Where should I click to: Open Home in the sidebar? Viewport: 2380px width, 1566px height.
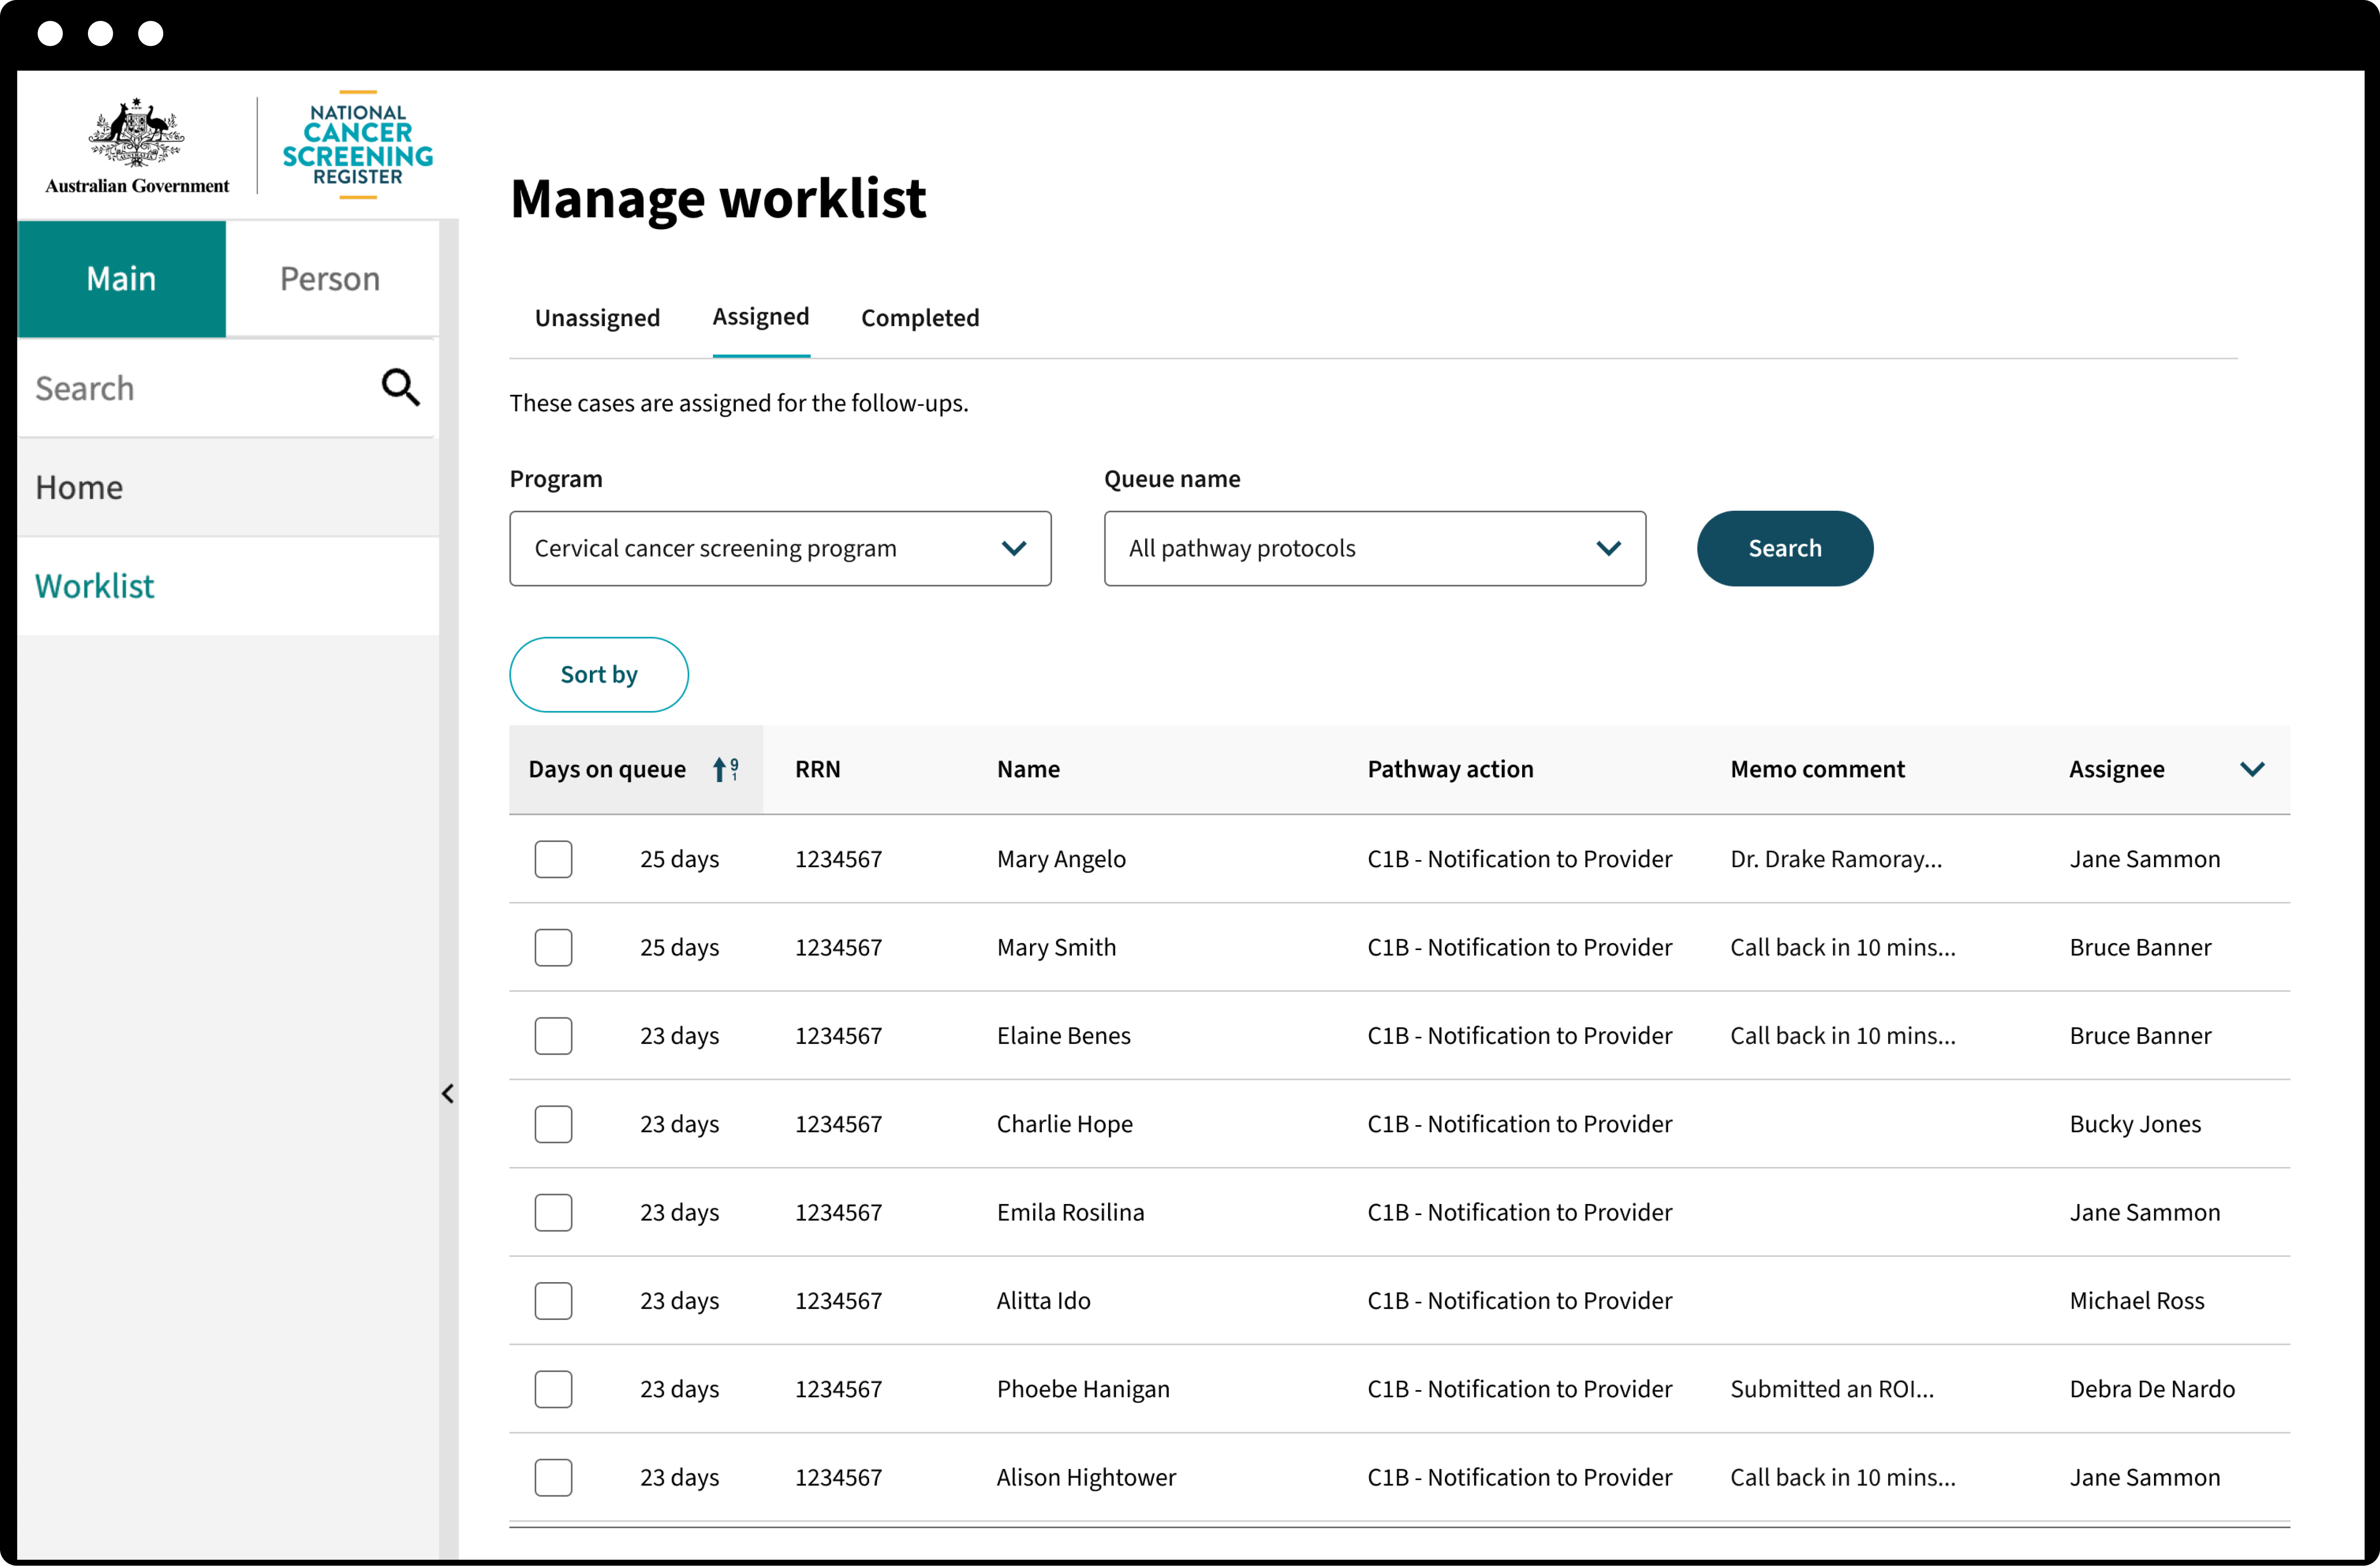point(228,487)
